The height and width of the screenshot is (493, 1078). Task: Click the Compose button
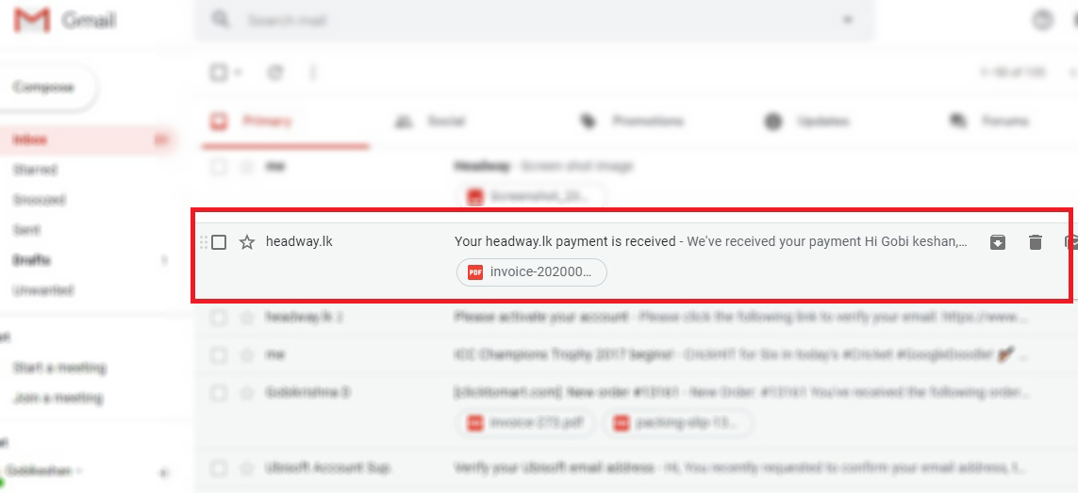pos(44,88)
